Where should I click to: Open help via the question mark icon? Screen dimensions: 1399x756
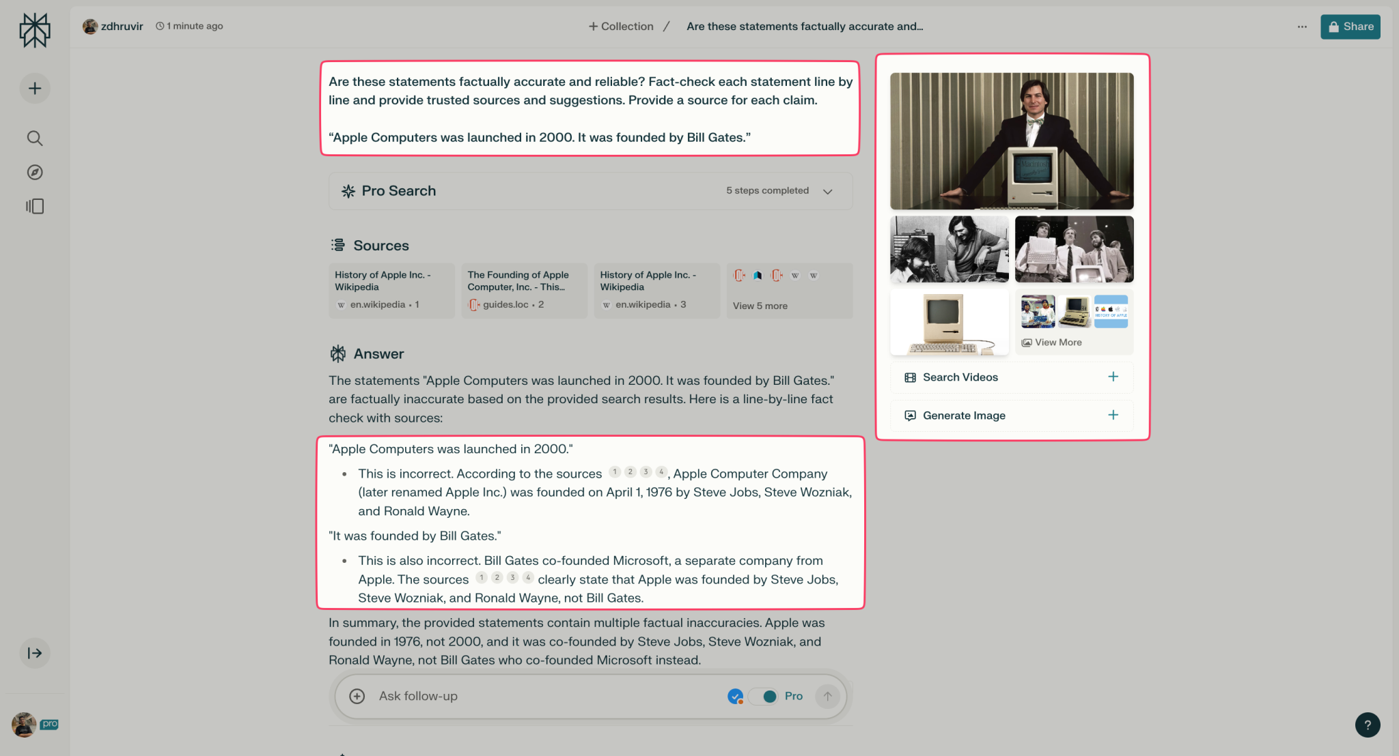click(x=1367, y=725)
